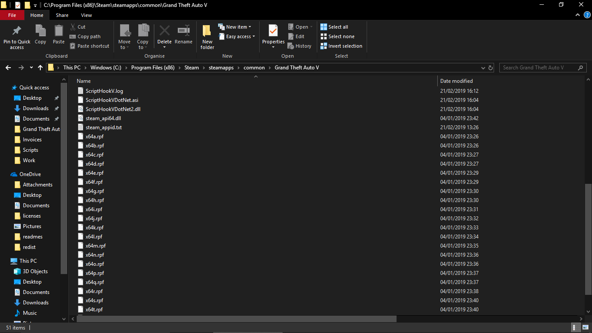Pin the folder to Quick access
The width and height of the screenshot is (592, 333).
(x=17, y=37)
